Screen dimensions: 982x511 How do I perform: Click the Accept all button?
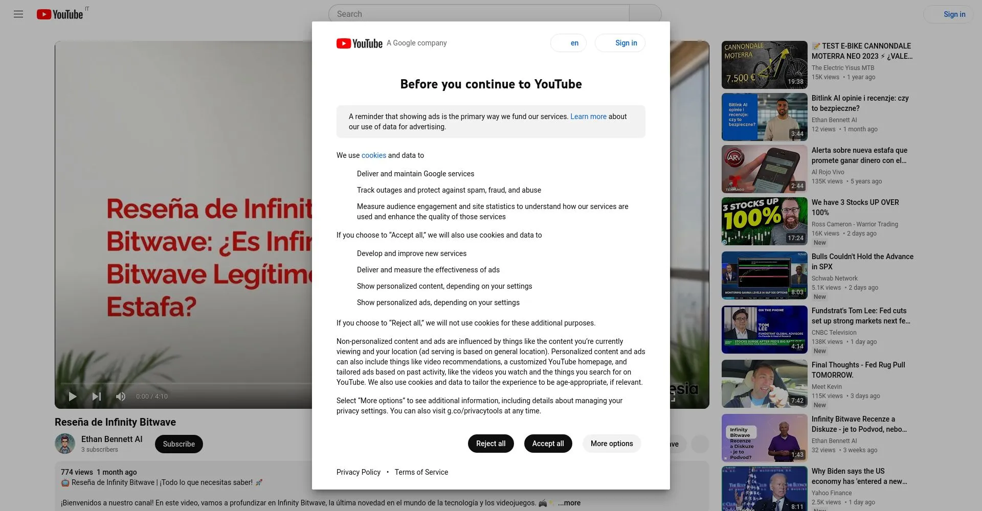click(x=548, y=444)
